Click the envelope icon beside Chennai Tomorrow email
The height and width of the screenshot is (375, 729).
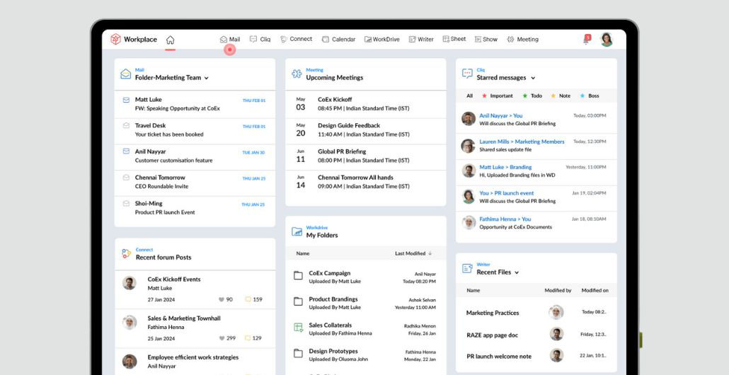pyautogui.click(x=126, y=177)
